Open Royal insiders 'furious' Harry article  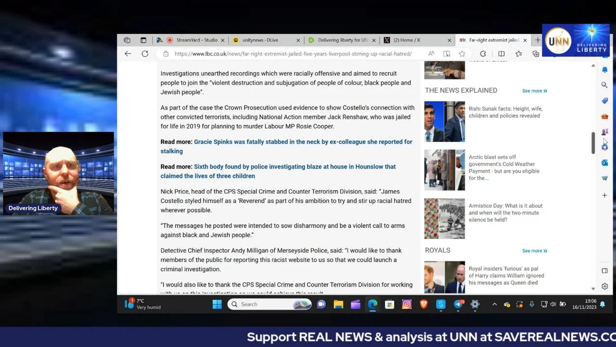click(506, 276)
